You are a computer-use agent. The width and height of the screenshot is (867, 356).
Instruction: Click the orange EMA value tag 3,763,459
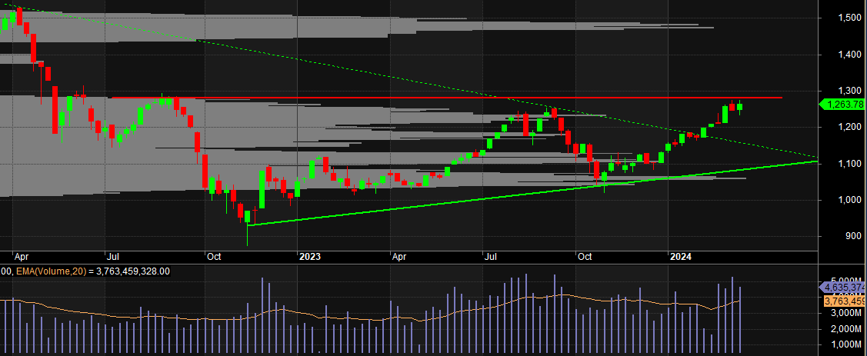pyautogui.click(x=844, y=301)
